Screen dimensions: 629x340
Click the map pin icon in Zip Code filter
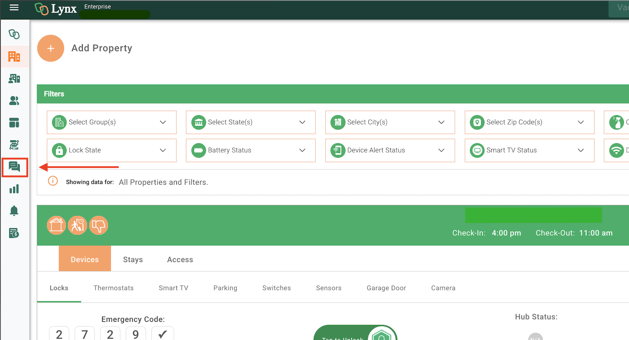tap(477, 122)
